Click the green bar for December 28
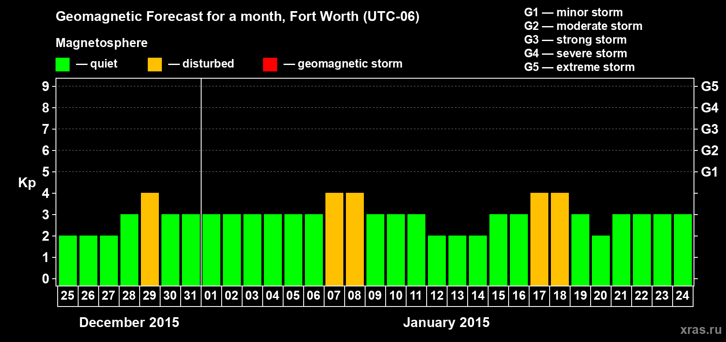726x342 pixels. (129, 250)
